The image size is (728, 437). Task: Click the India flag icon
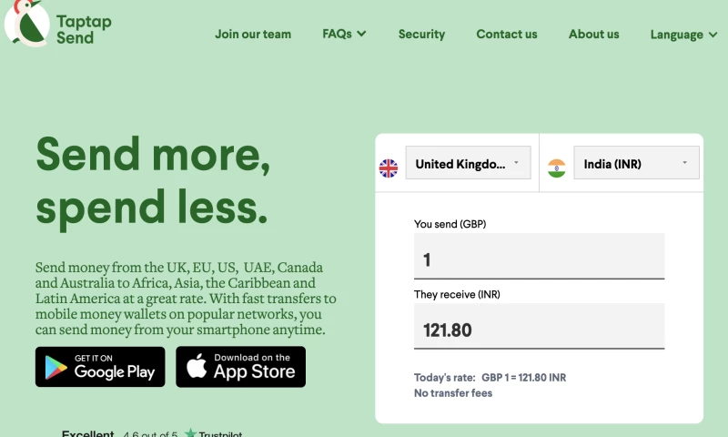[x=556, y=168]
